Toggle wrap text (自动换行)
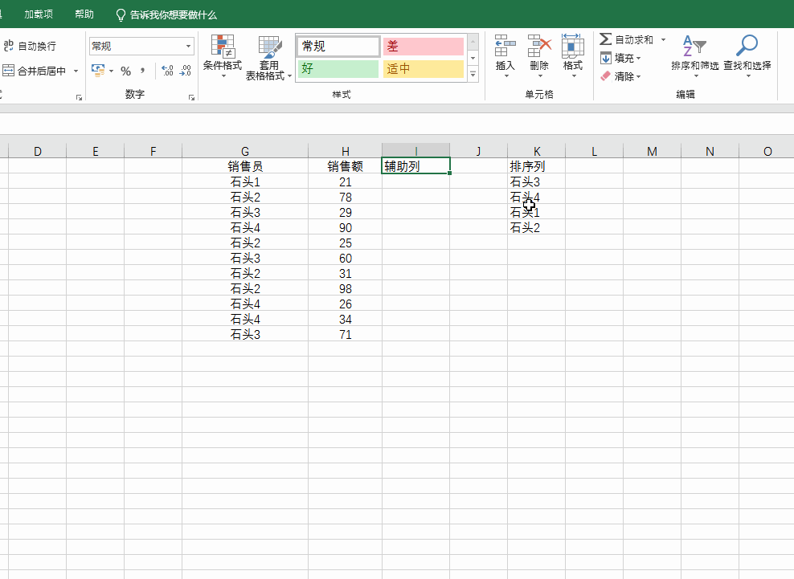The image size is (794, 579). tap(30, 46)
